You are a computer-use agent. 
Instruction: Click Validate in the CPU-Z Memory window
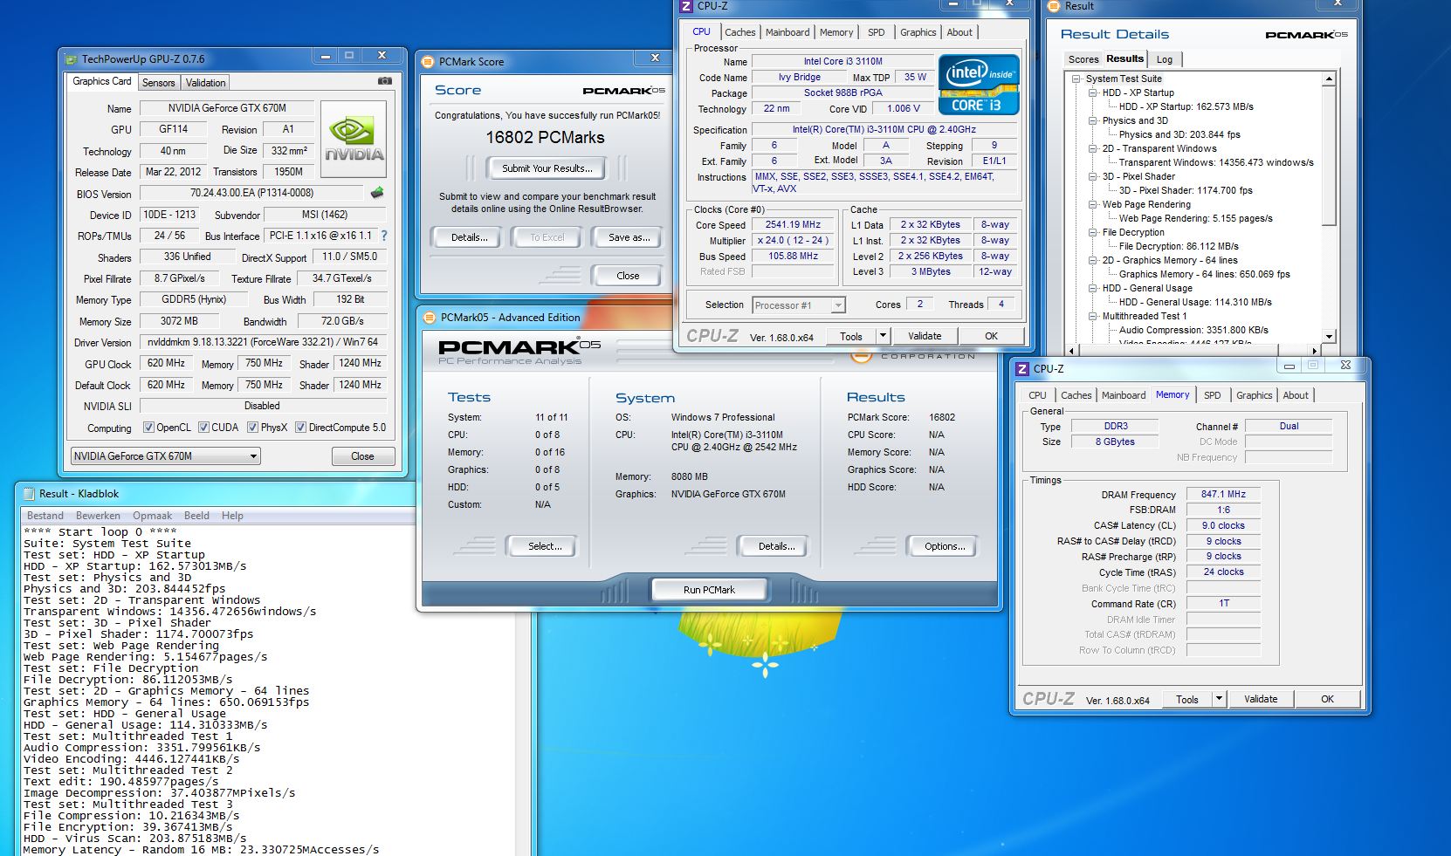pyautogui.click(x=1261, y=699)
